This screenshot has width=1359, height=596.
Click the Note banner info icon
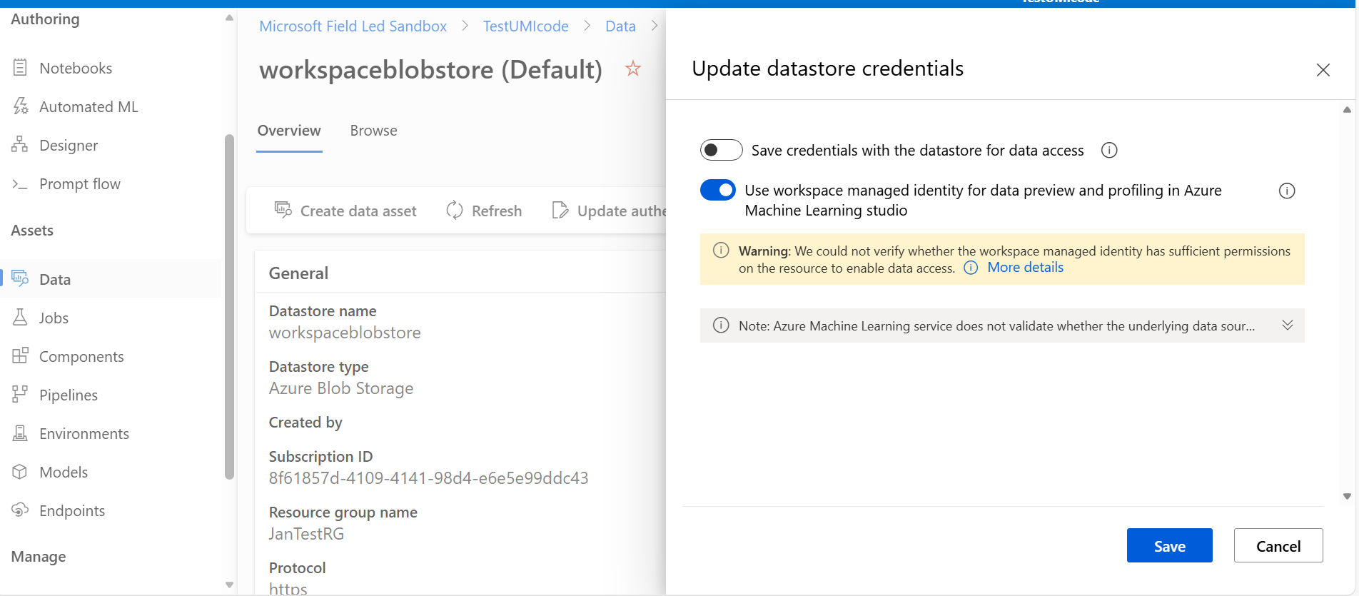pyautogui.click(x=721, y=325)
